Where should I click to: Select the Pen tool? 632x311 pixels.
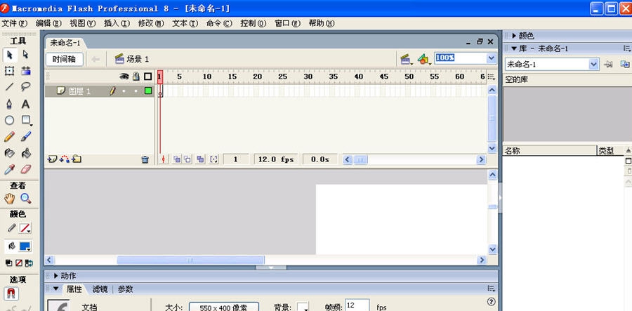tap(9, 104)
